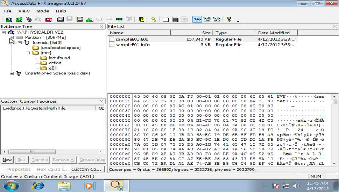This screenshot has width=339, height=192.
Task: Click the Remove All button
Action: coord(64,160)
